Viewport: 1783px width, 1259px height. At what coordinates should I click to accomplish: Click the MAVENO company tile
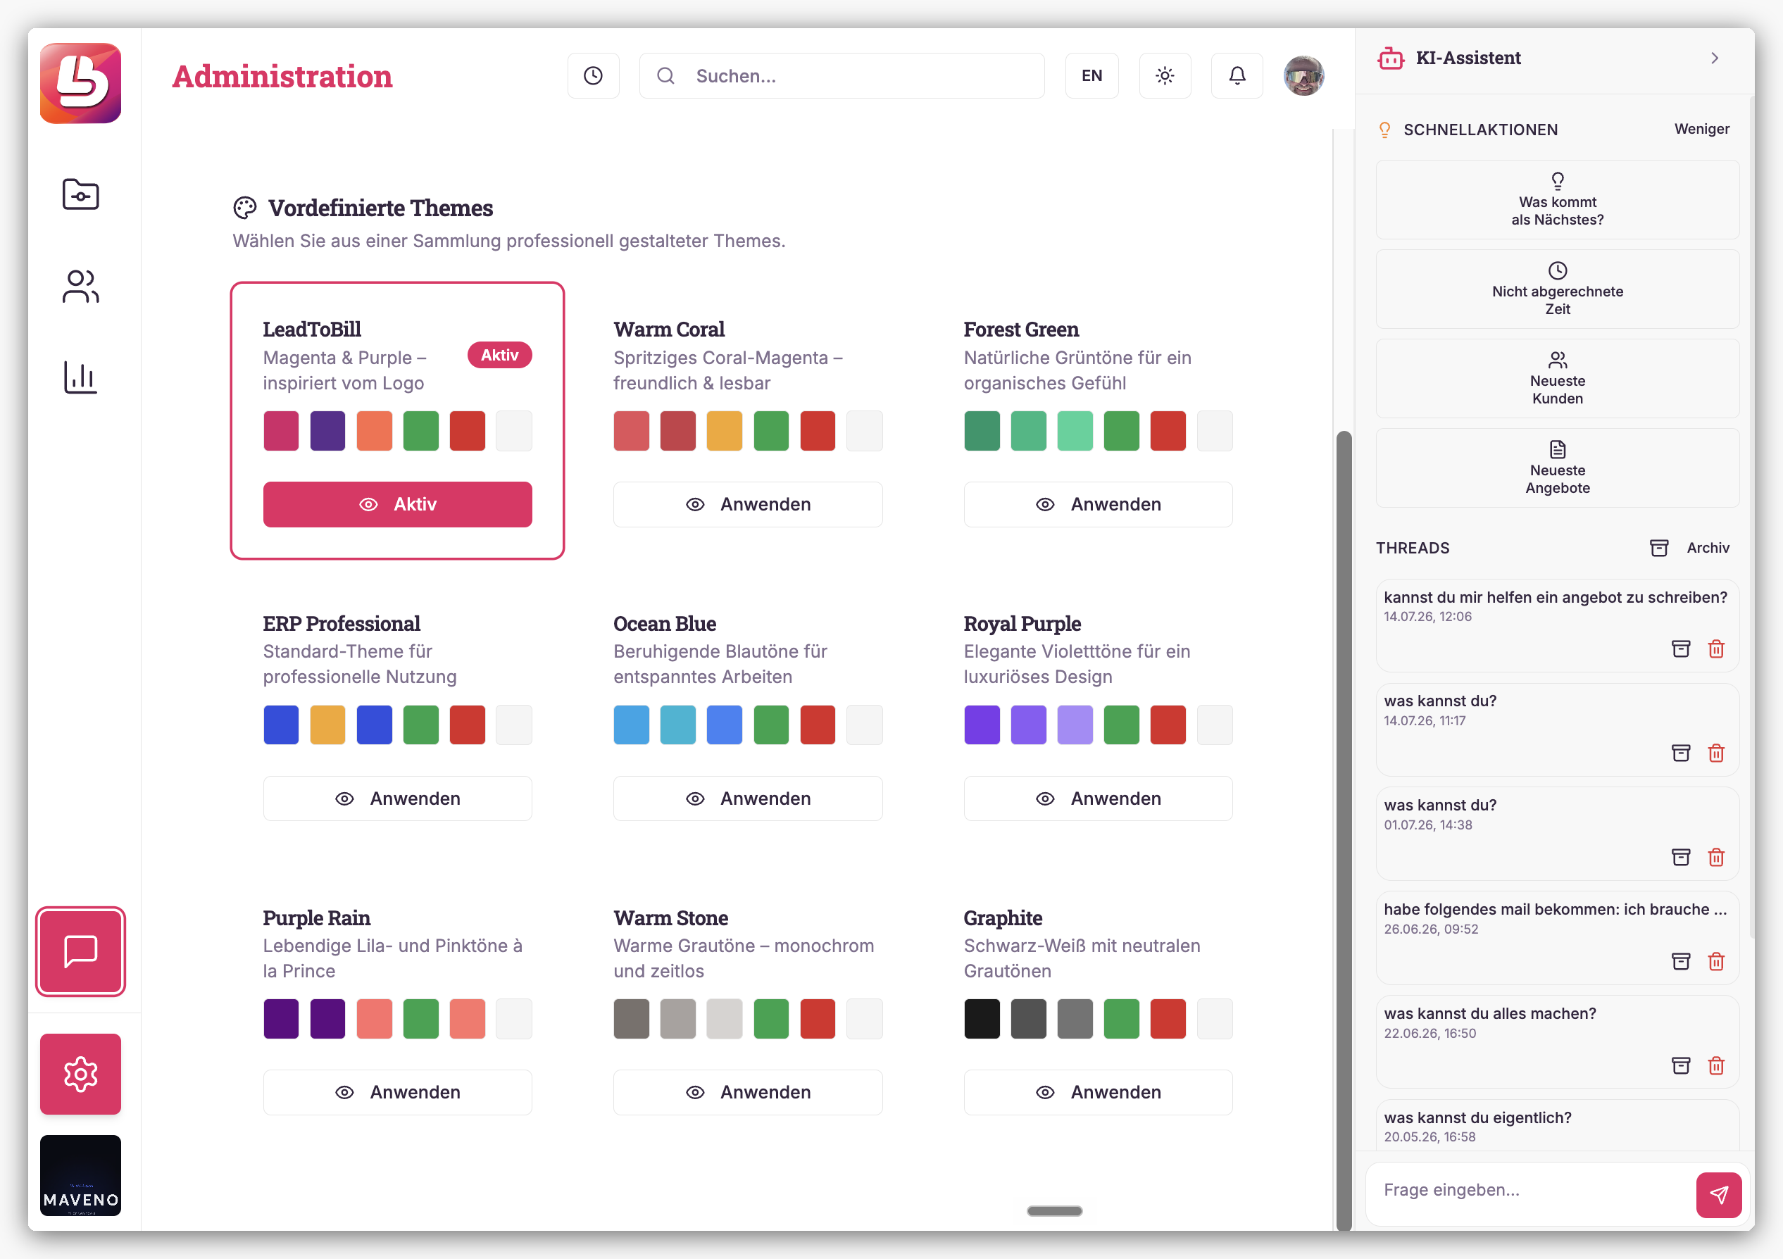click(x=81, y=1175)
